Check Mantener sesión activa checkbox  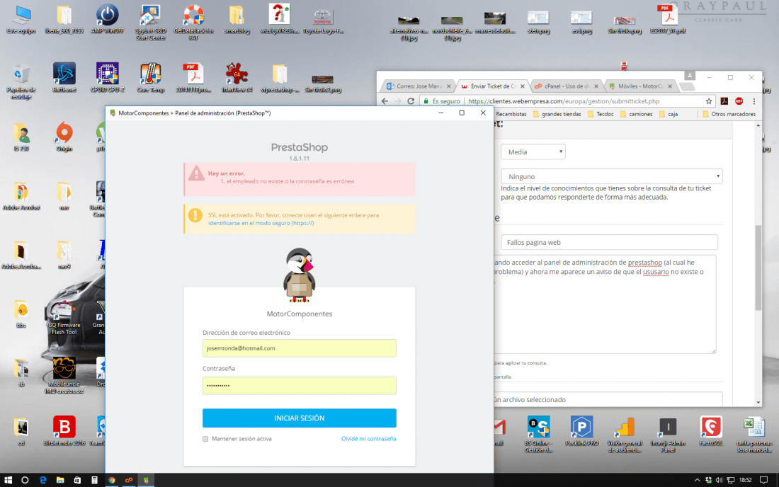205,439
